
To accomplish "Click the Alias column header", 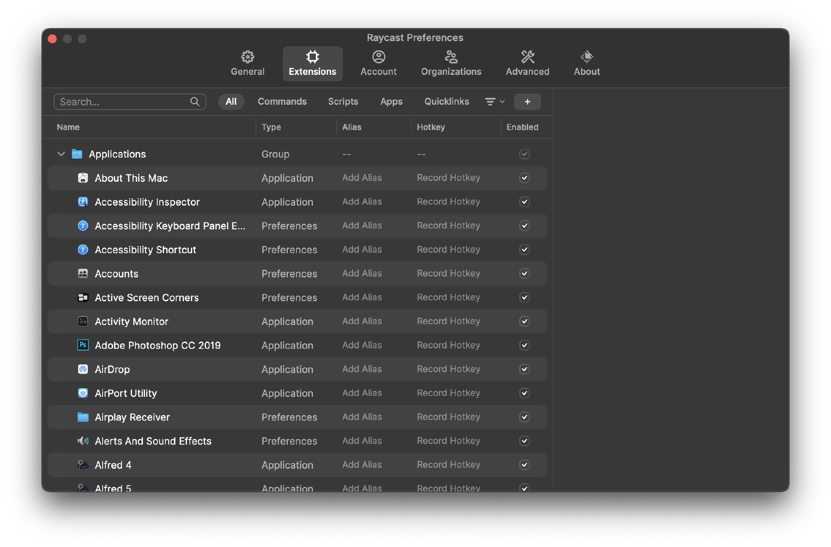I will click(x=351, y=127).
